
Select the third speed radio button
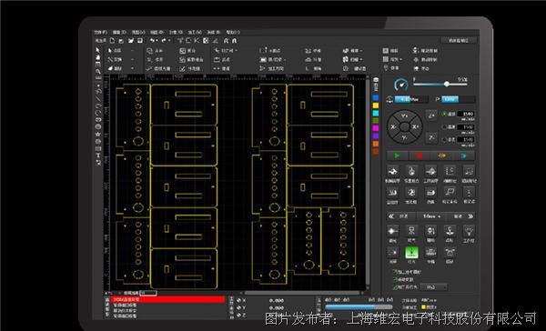pyautogui.click(x=444, y=139)
